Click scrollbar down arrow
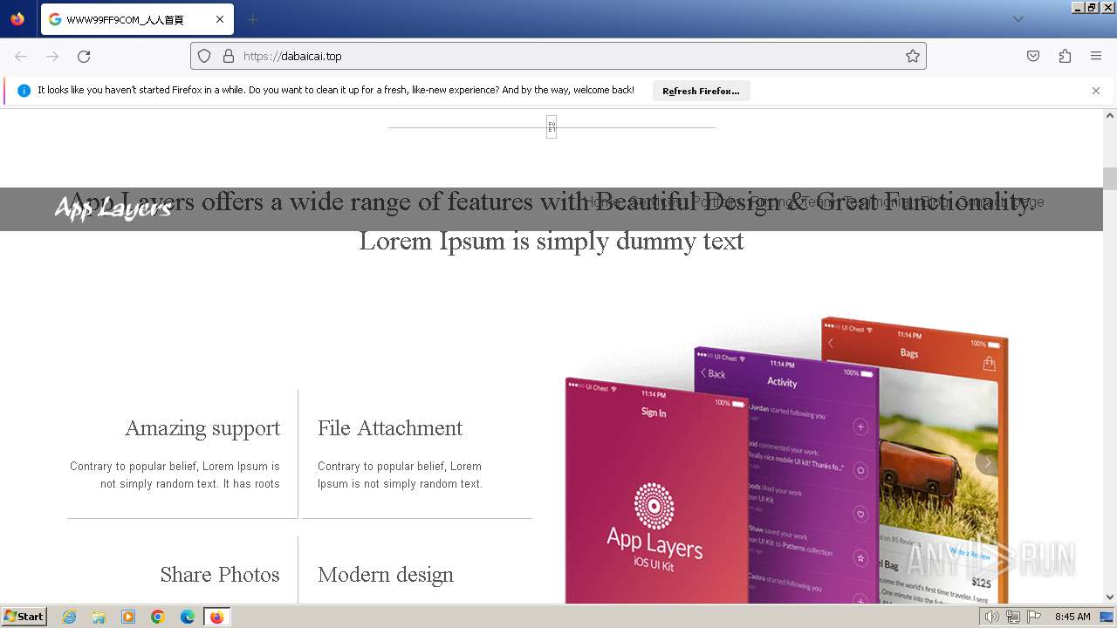This screenshot has height=628, width=1117. (1110, 597)
